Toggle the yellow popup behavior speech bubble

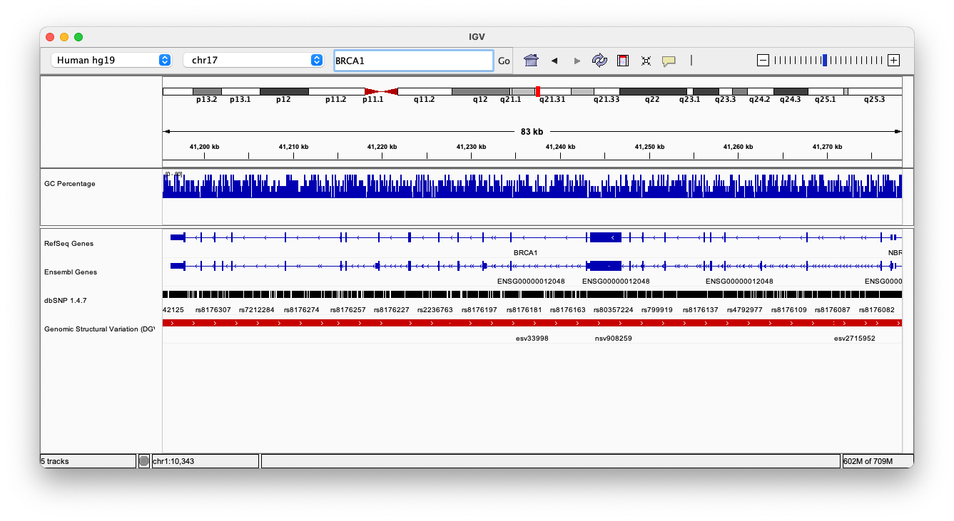pos(669,61)
